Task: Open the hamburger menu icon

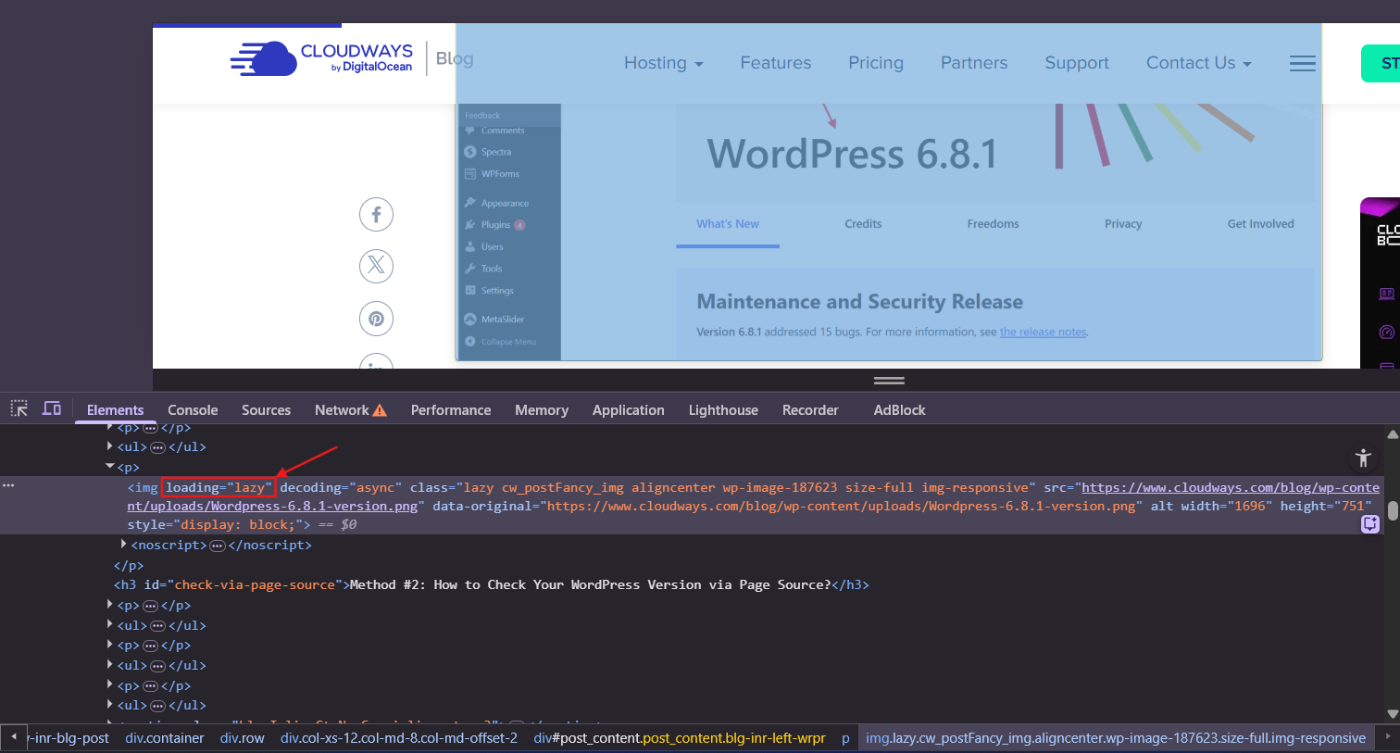Action: (1303, 63)
